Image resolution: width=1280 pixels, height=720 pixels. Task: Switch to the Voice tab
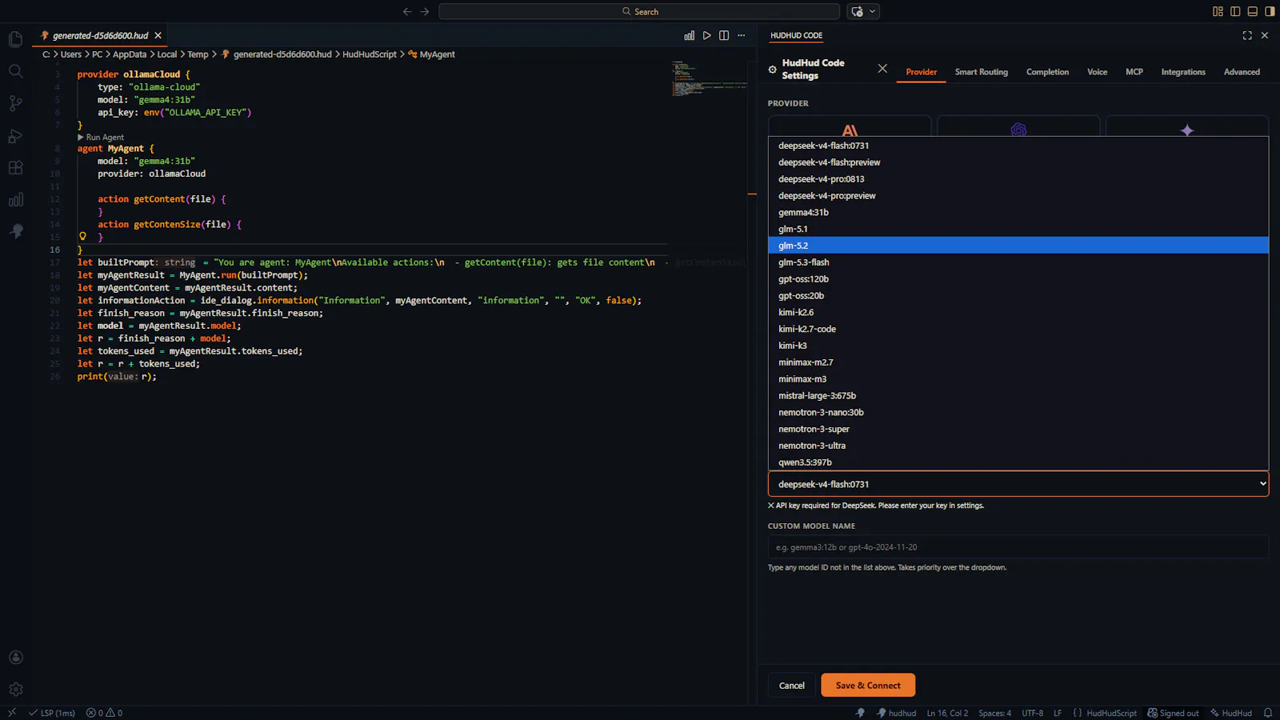pyautogui.click(x=1097, y=72)
